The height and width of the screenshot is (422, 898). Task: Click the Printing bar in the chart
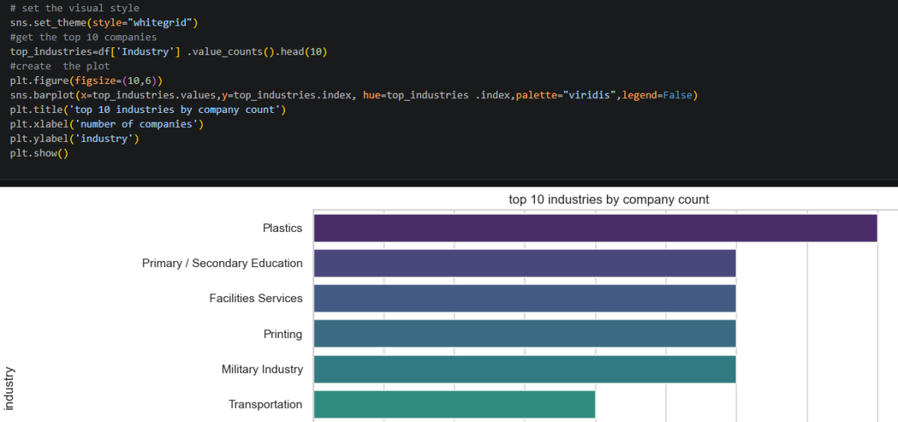click(524, 334)
